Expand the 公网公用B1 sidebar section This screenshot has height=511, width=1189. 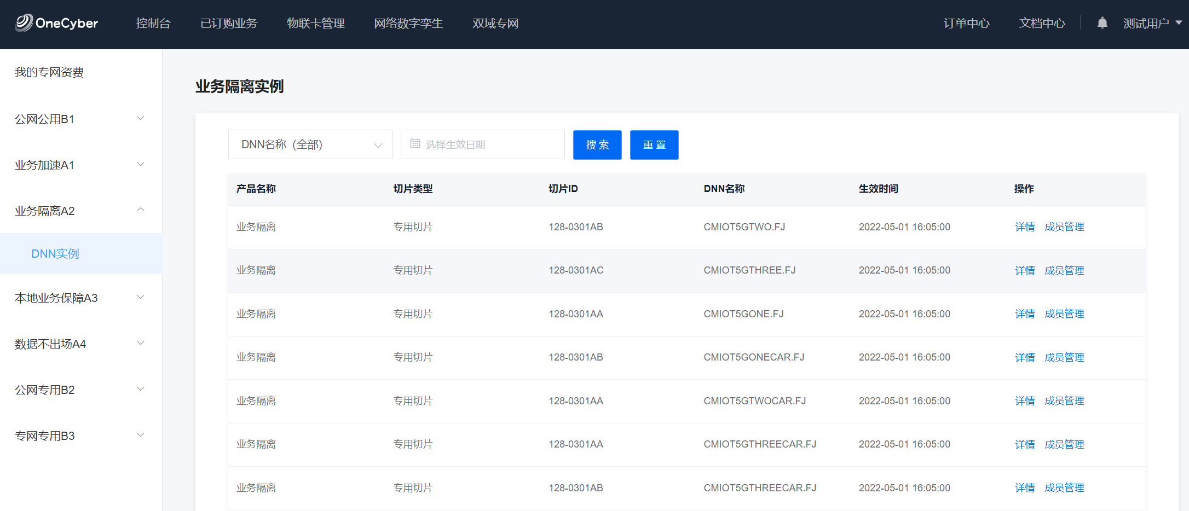pos(80,119)
